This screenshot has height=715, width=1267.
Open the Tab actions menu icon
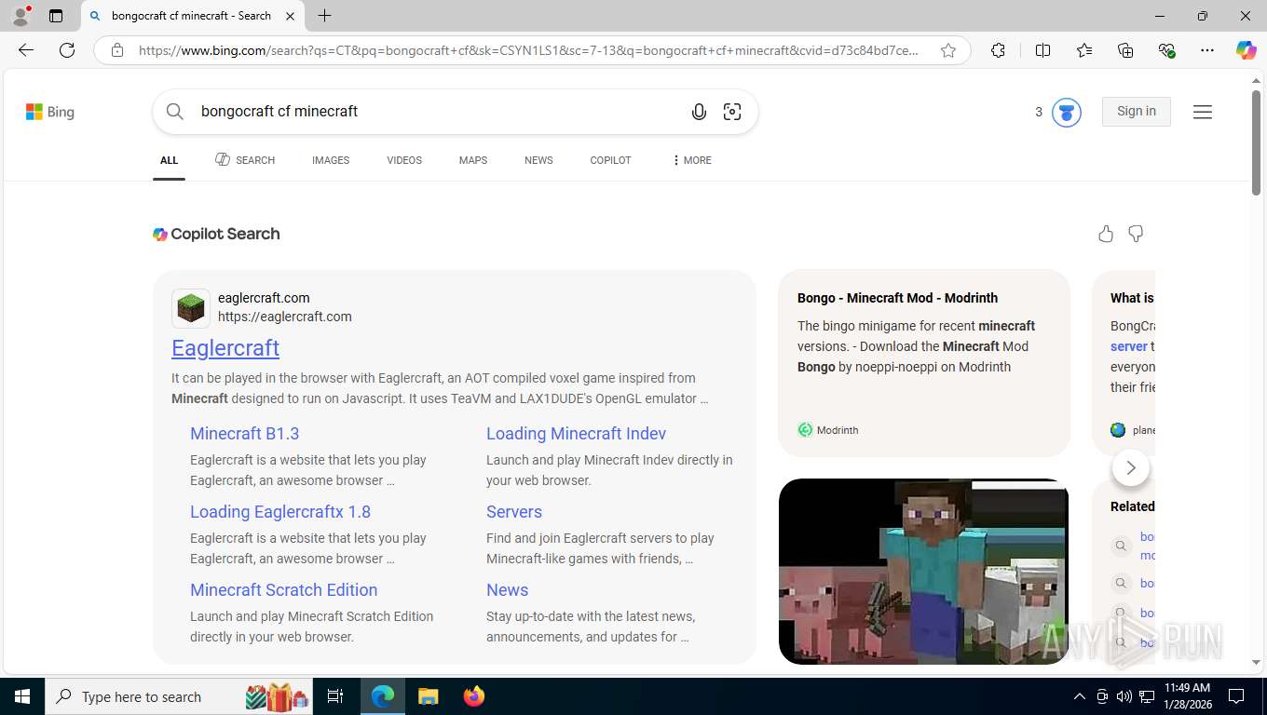pyautogui.click(x=56, y=16)
